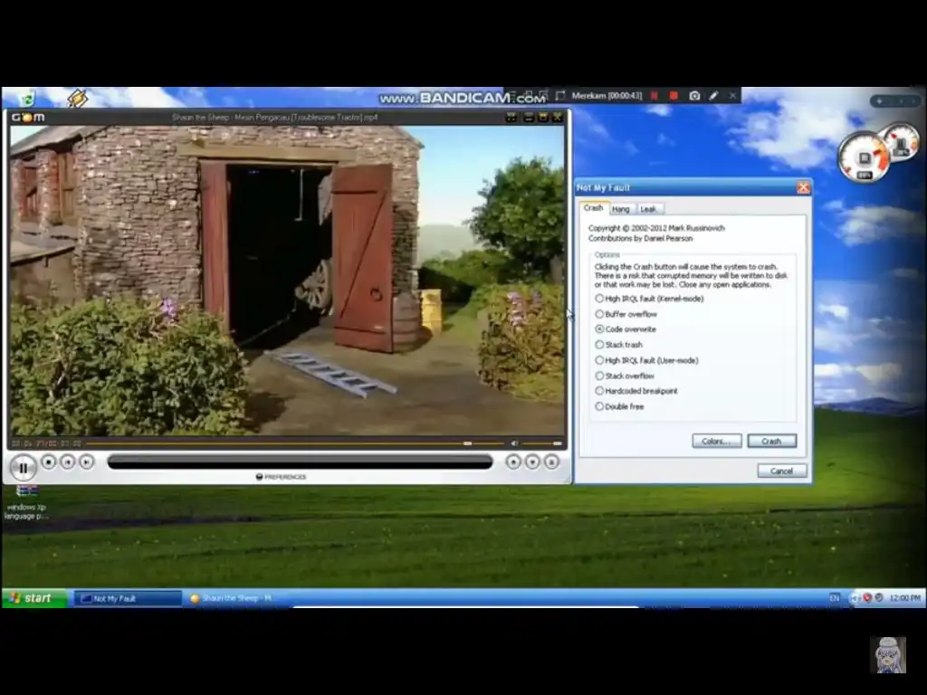Mute audio with the speaker icon
Viewport: 927px width, 695px height.
click(x=514, y=443)
